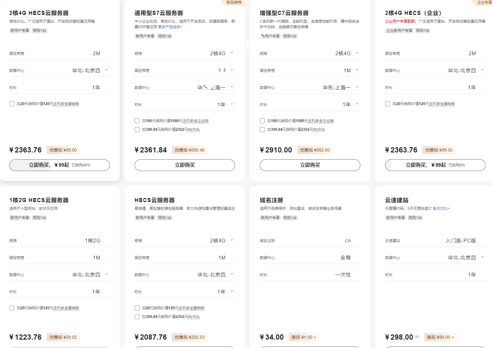The height and width of the screenshot is (348, 493).
Task: Click the 全局 data center value in 域名注册
Action: click(x=345, y=258)
